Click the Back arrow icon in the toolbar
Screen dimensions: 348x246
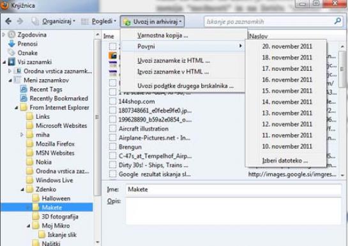[x=8, y=21]
